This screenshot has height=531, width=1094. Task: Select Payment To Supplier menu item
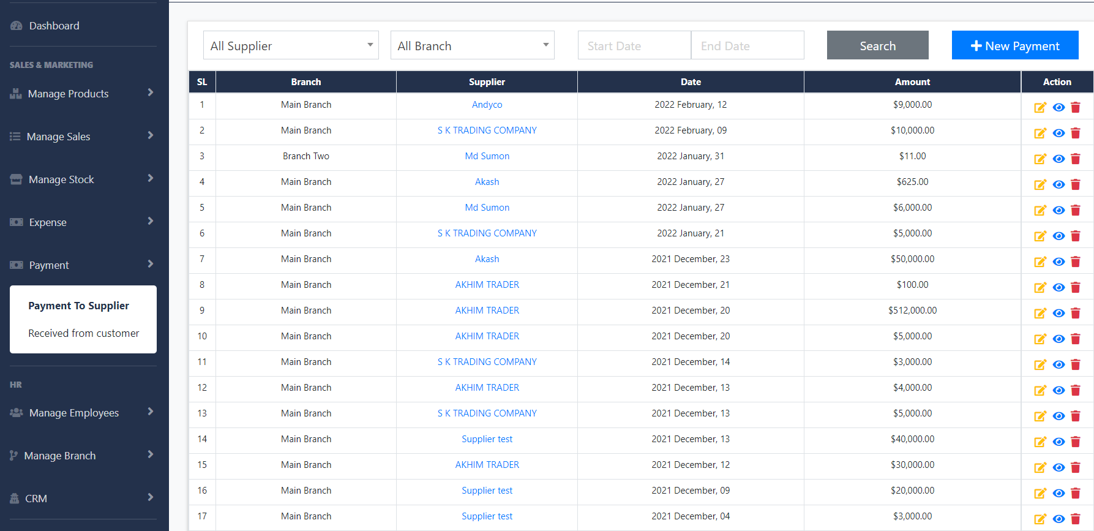pyautogui.click(x=78, y=306)
